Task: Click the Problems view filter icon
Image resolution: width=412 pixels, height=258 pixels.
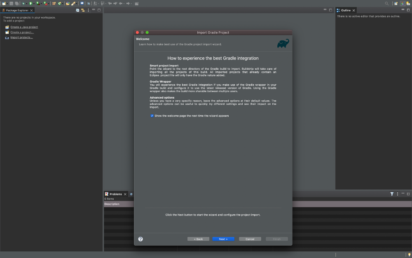Action: coord(392,194)
